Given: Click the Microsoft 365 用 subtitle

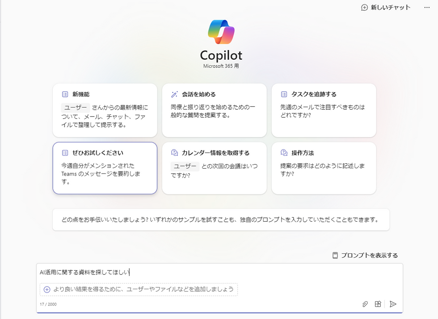Looking at the screenshot, I should [221, 66].
